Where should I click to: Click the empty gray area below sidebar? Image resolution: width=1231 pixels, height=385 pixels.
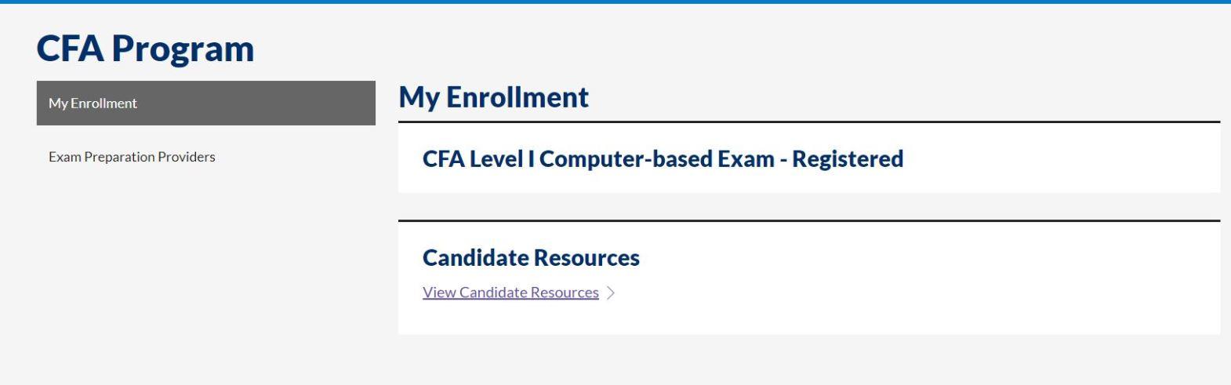[206, 274]
